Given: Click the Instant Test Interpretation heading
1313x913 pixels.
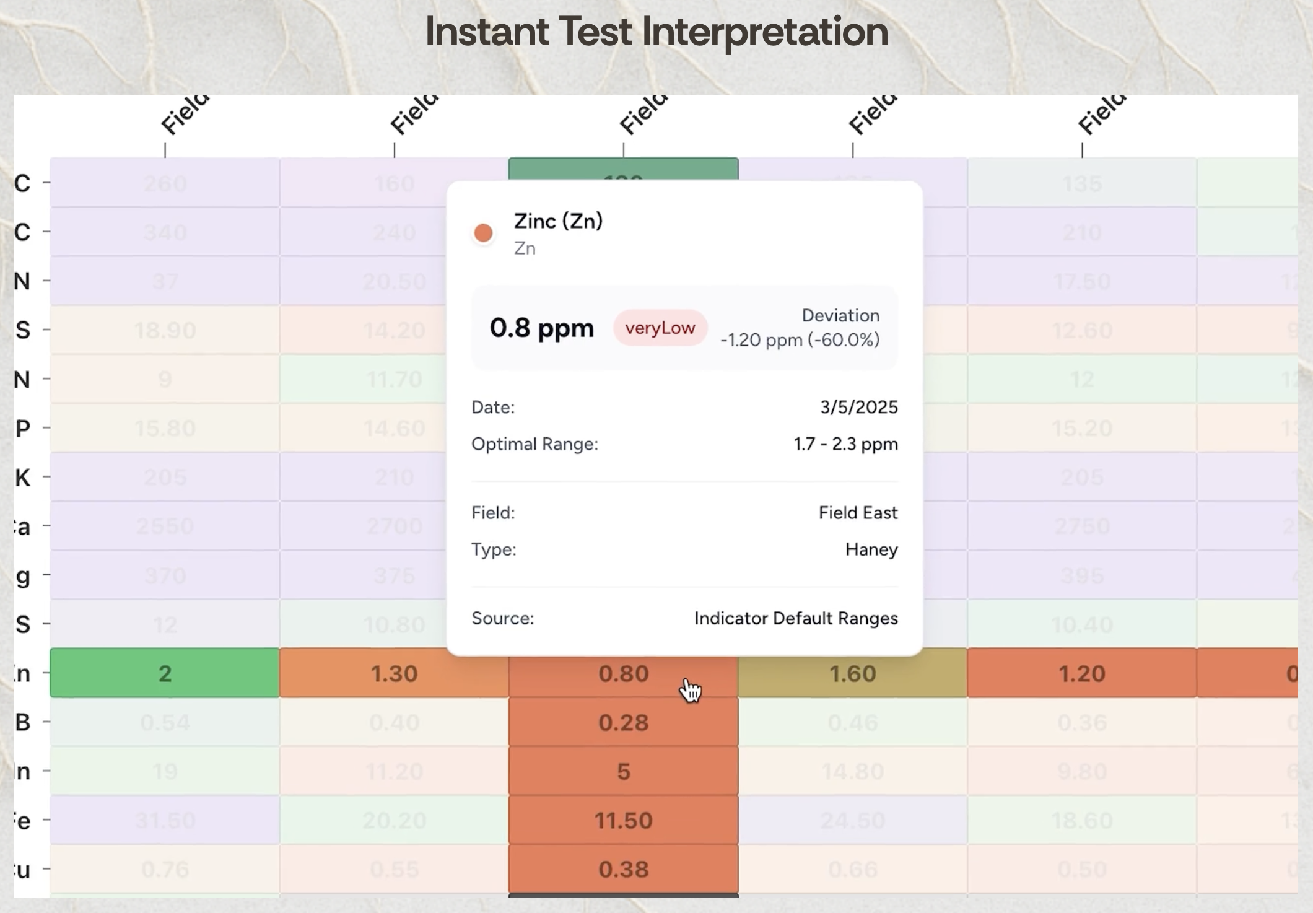Looking at the screenshot, I should (656, 31).
